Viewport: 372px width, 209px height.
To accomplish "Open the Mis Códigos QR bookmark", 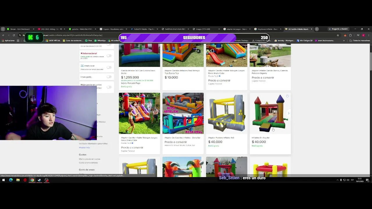I will pyautogui.click(x=305, y=41).
